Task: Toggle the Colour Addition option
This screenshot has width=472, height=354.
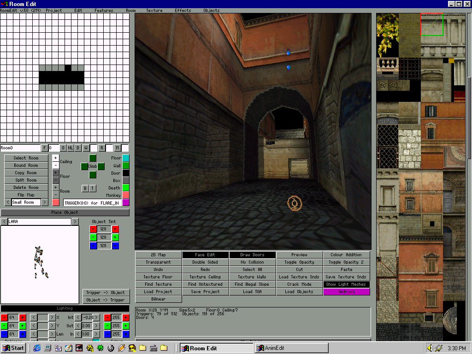Action: tap(346, 255)
